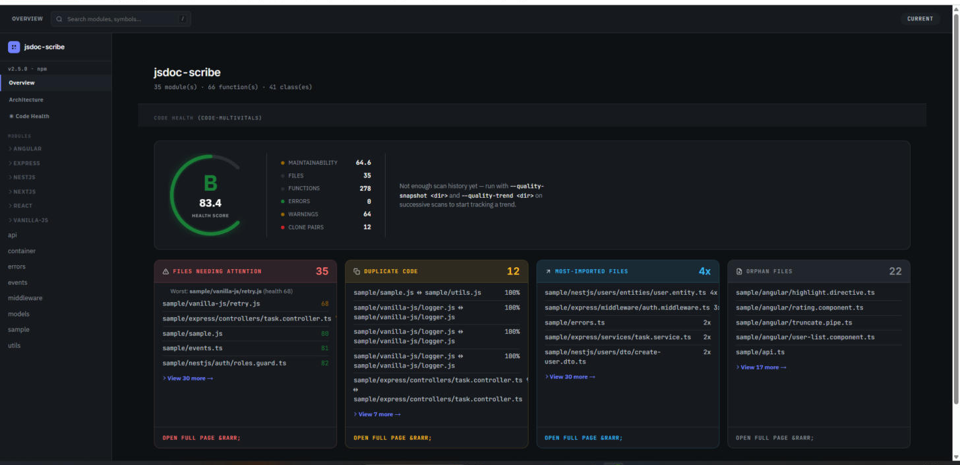Viewport: 960px width, 465px height.
Task: Expand the NEXTJS module group
Action: point(22,192)
